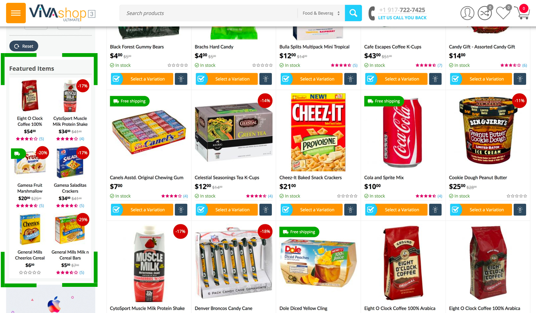Expand the Food & Beverages category dropdown
The height and width of the screenshot is (313, 536).
321,13
